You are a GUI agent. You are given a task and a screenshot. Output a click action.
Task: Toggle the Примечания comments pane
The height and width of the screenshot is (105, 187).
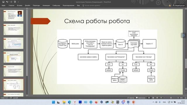click(141, 98)
